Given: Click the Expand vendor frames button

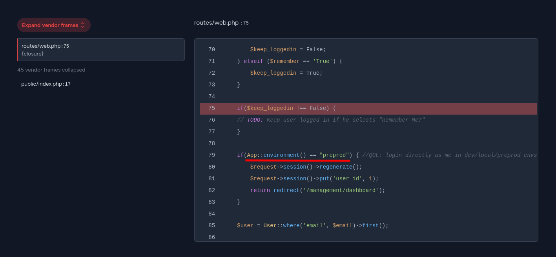Looking at the screenshot, I should click(53, 25).
